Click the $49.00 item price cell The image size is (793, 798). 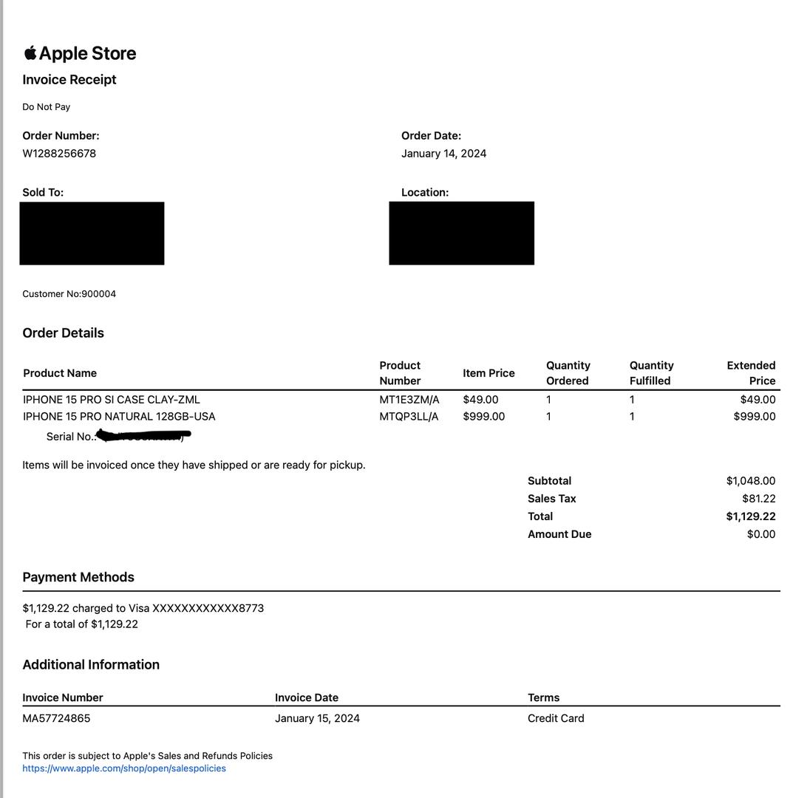coord(480,400)
